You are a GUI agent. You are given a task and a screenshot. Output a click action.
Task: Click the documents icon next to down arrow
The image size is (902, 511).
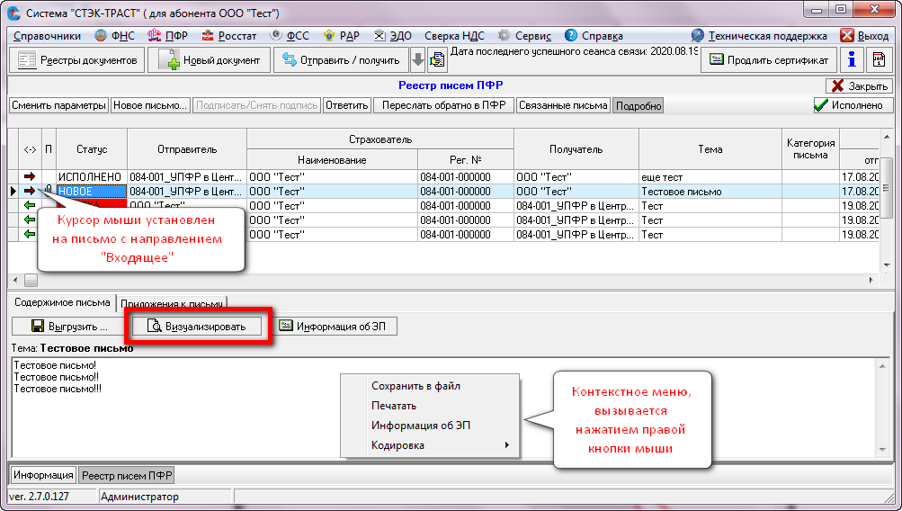[437, 60]
